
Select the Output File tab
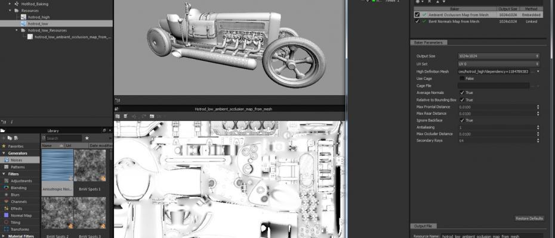(x=423, y=226)
